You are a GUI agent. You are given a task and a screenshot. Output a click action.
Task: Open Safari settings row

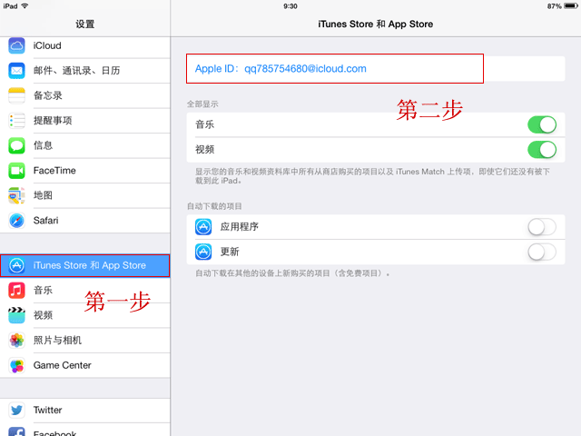(84, 221)
